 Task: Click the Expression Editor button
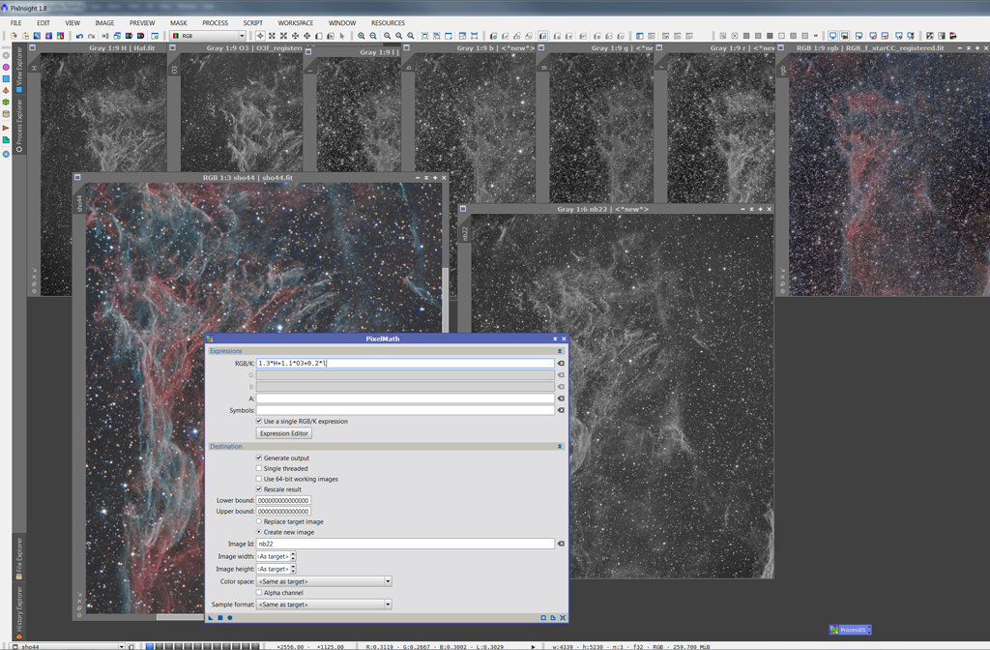point(284,433)
